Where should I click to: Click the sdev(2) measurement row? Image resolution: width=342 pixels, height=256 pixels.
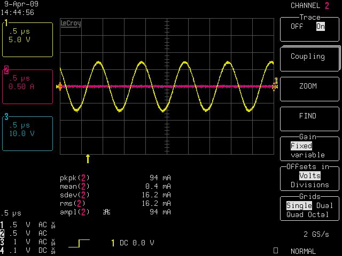pos(115,195)
